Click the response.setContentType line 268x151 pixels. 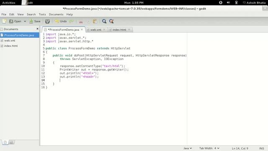point(92,66)
